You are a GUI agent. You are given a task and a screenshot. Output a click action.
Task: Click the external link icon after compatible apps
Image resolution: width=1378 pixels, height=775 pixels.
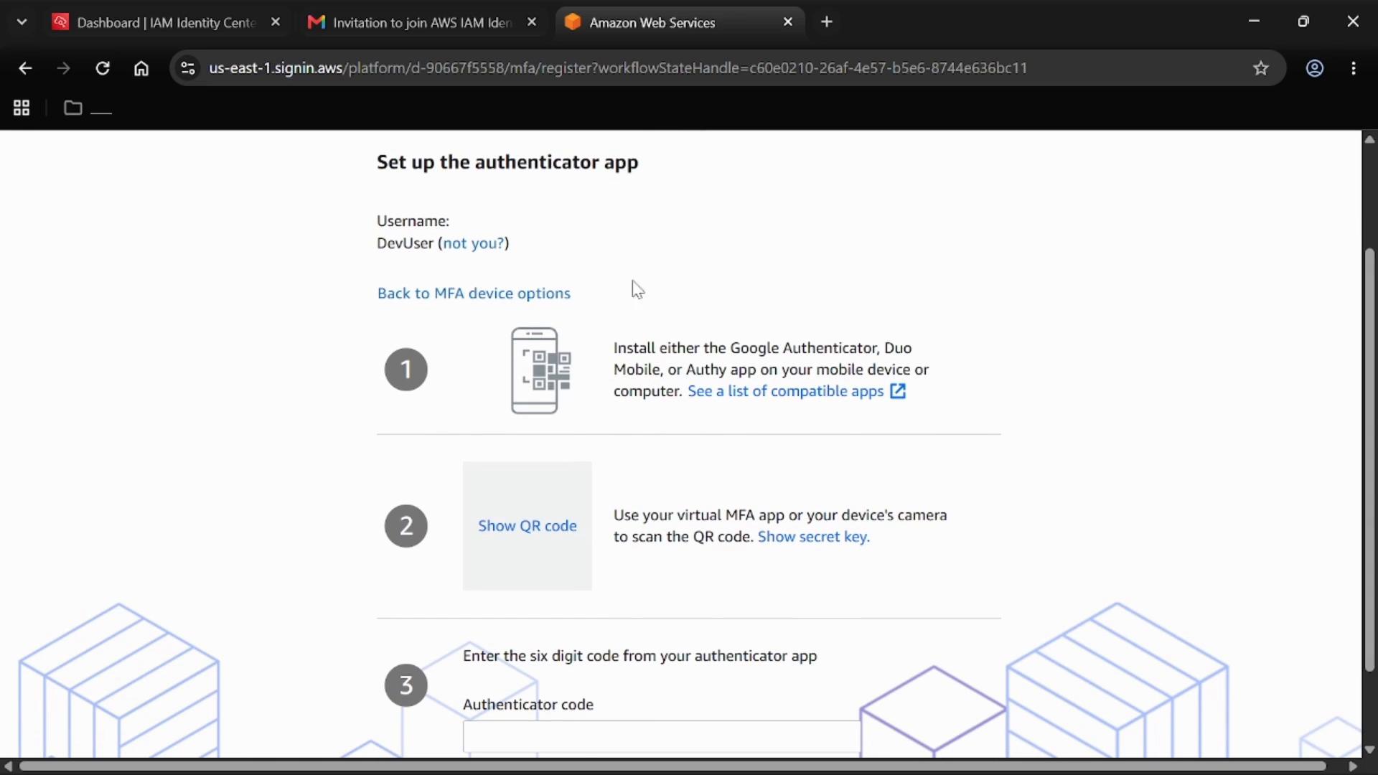pos(898,391)
